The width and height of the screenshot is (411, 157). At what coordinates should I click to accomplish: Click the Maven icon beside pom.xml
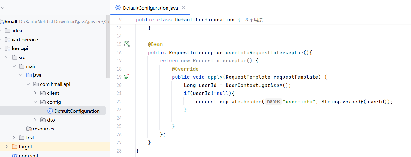14,155
